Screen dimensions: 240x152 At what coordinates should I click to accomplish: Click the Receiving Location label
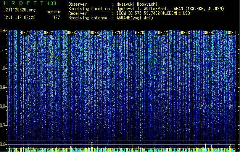(89, 9)
